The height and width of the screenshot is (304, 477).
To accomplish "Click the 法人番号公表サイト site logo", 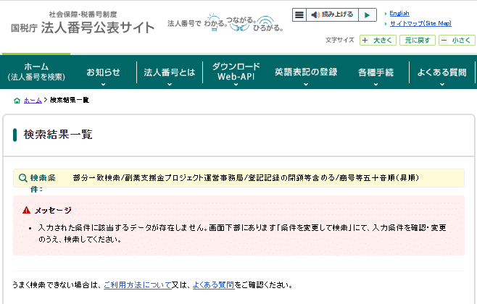I will tap(83, 24).
